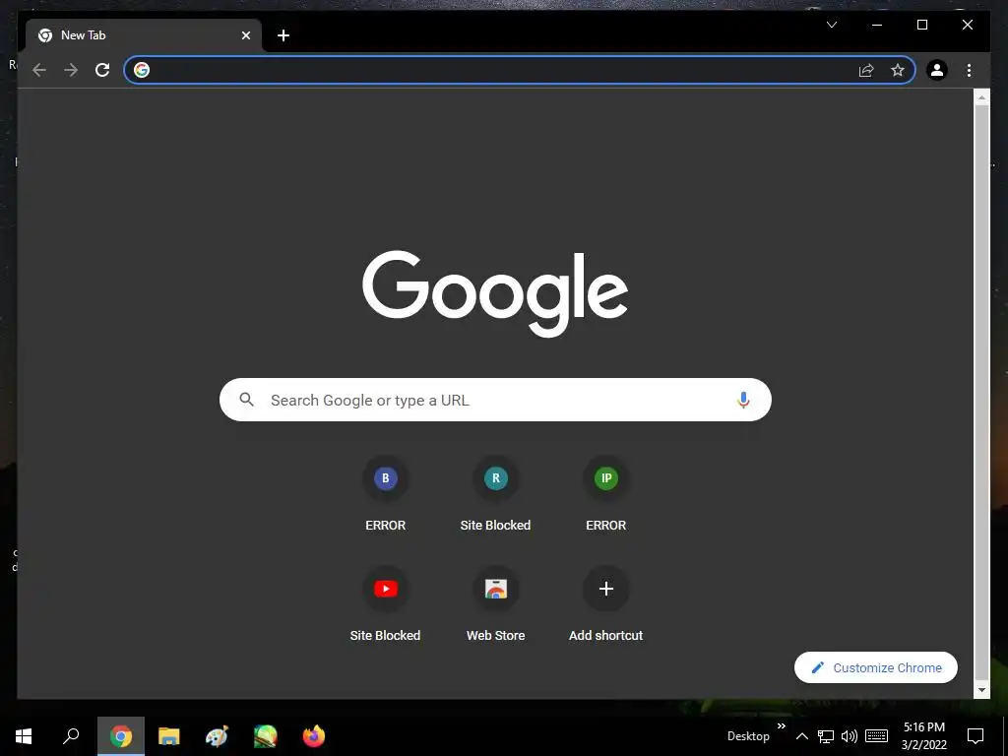Click the Desktop toolbar label
Screen dimensions: 1008x756
click(748, 736)
